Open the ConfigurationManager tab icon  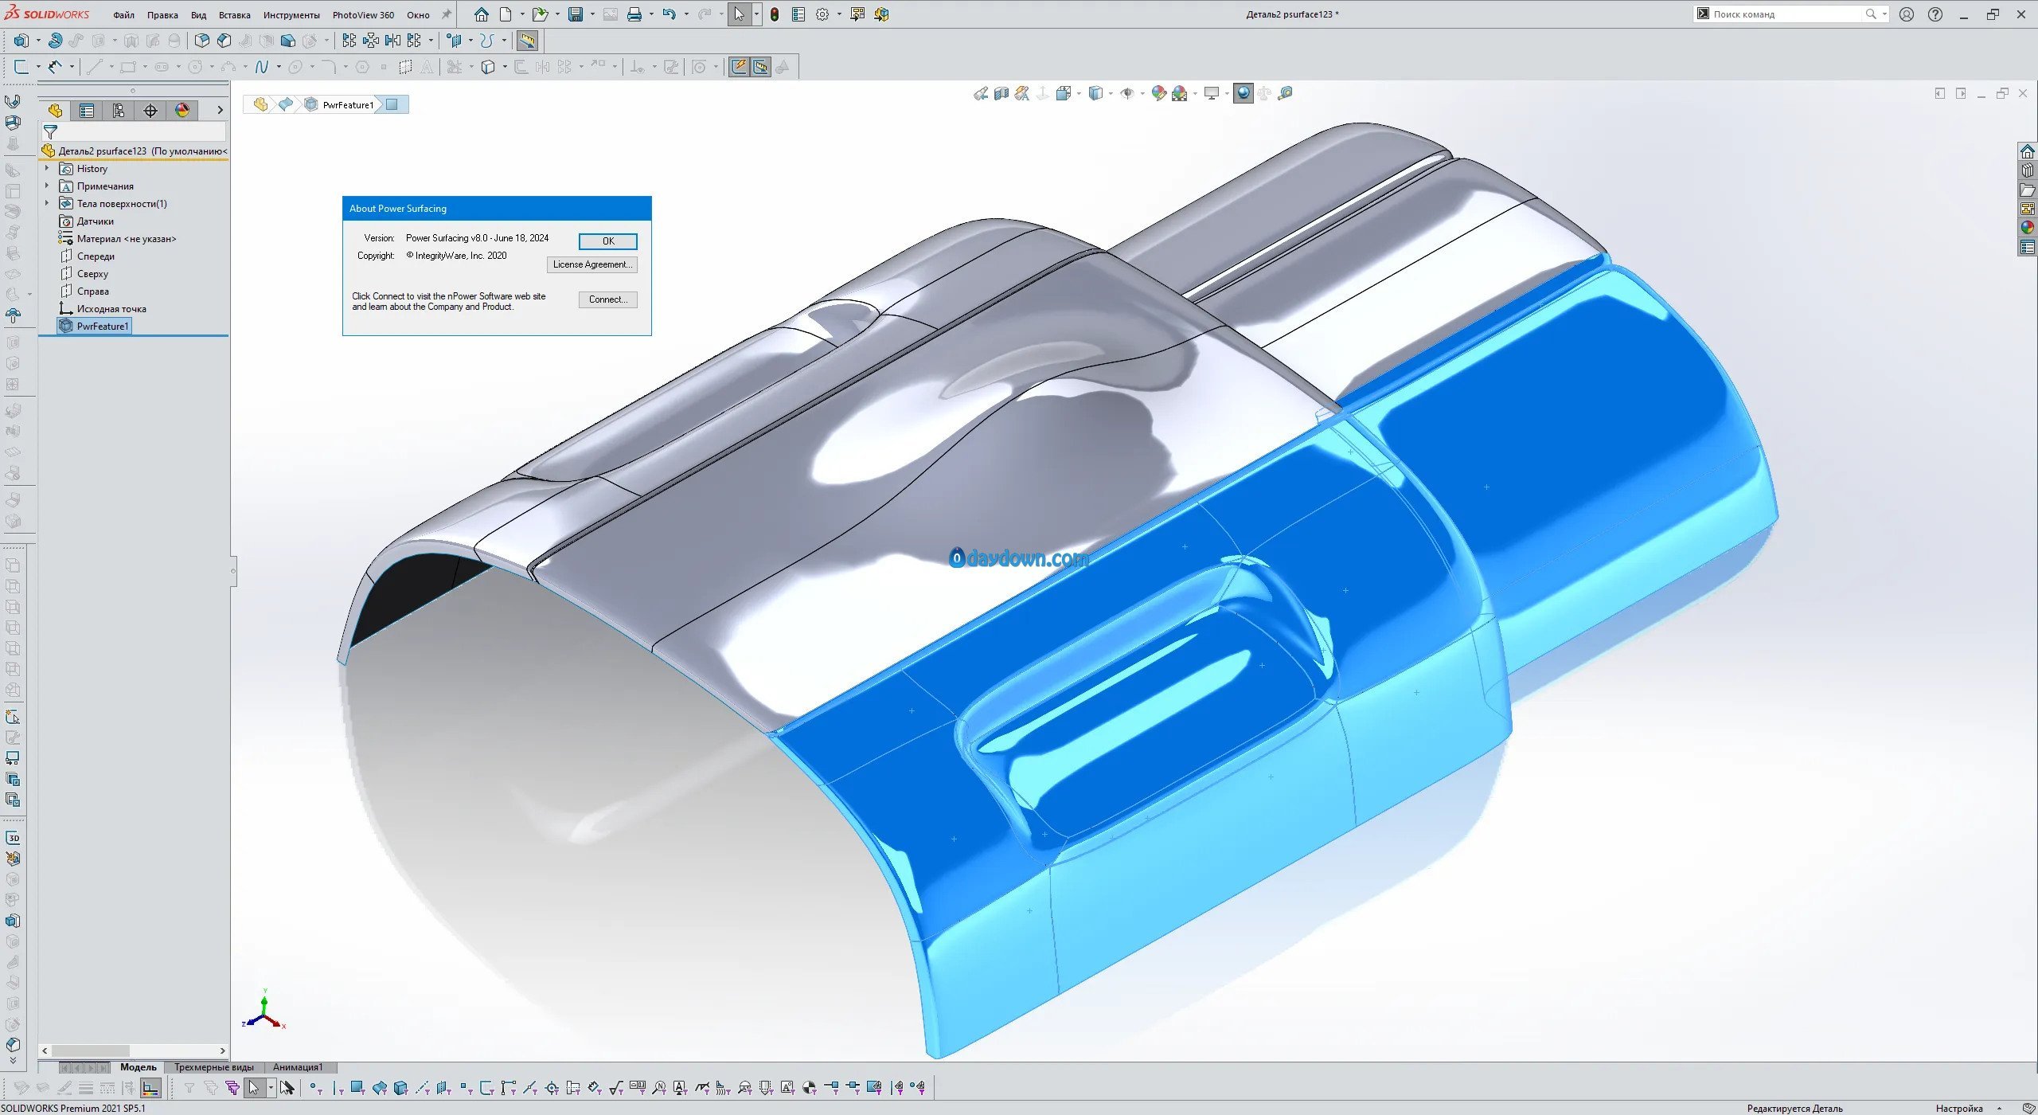(118, 111)
